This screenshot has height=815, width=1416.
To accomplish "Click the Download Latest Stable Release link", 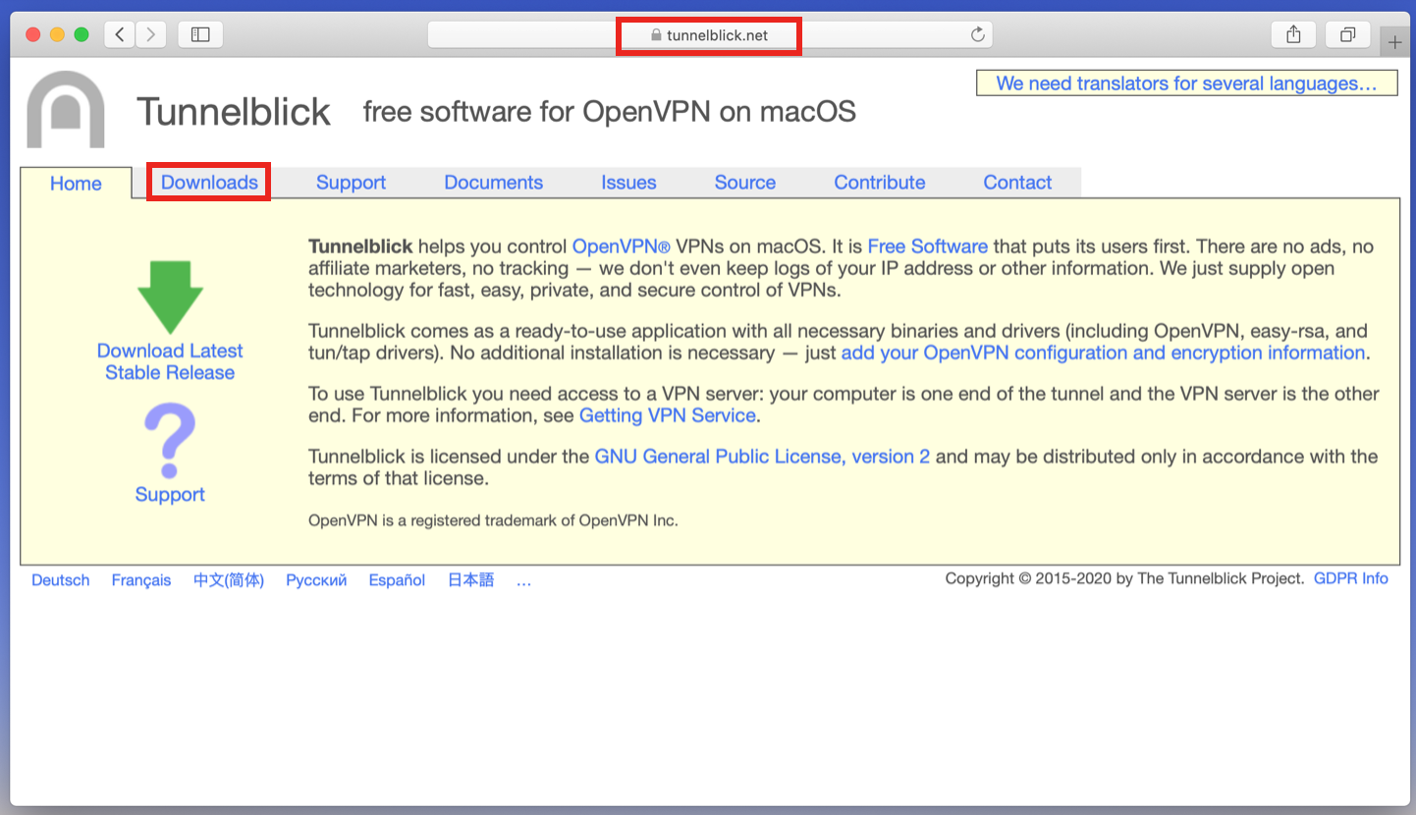I will coord(170,361).
